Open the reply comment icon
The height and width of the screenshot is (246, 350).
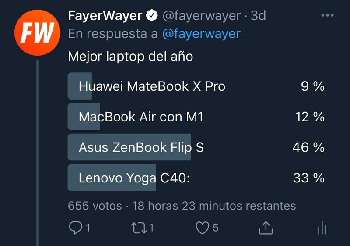point(76,228)
